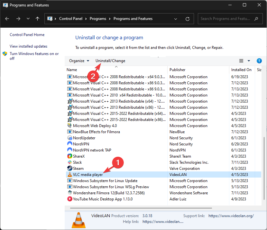The width and height of the screenshot is (267, 230).
Task: Open the videolan help link
Action: [x=163, y=222]
